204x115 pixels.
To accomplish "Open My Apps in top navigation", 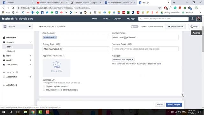I will 131,19.
